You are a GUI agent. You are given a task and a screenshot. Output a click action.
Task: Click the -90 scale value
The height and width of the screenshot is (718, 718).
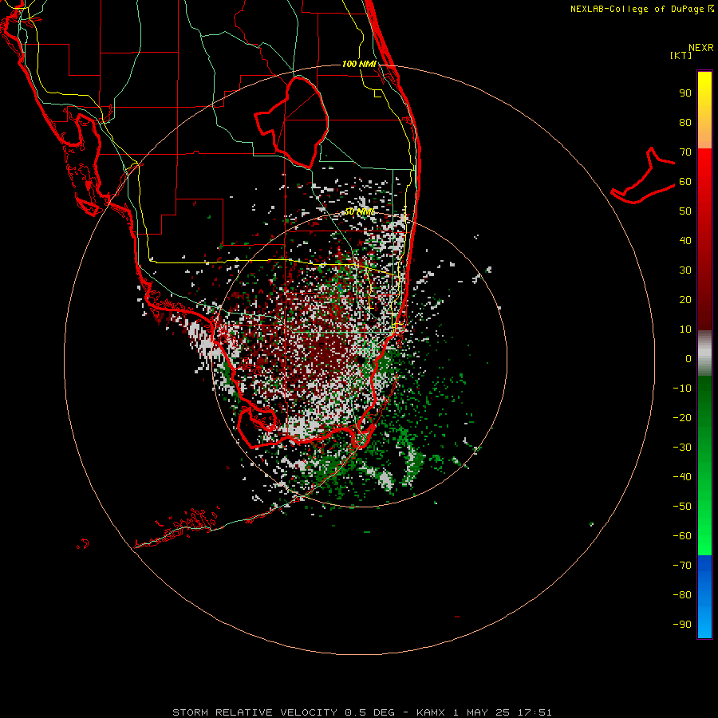682,625
